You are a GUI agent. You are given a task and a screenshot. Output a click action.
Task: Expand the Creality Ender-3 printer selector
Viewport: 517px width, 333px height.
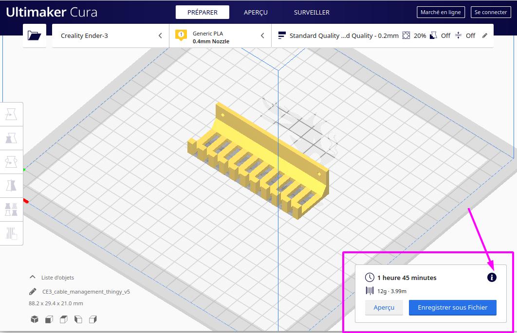point(111,35)
